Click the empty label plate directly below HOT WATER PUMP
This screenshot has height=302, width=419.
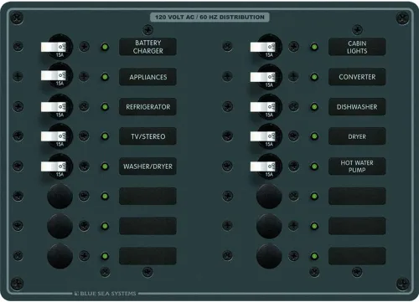pos(357,197)
